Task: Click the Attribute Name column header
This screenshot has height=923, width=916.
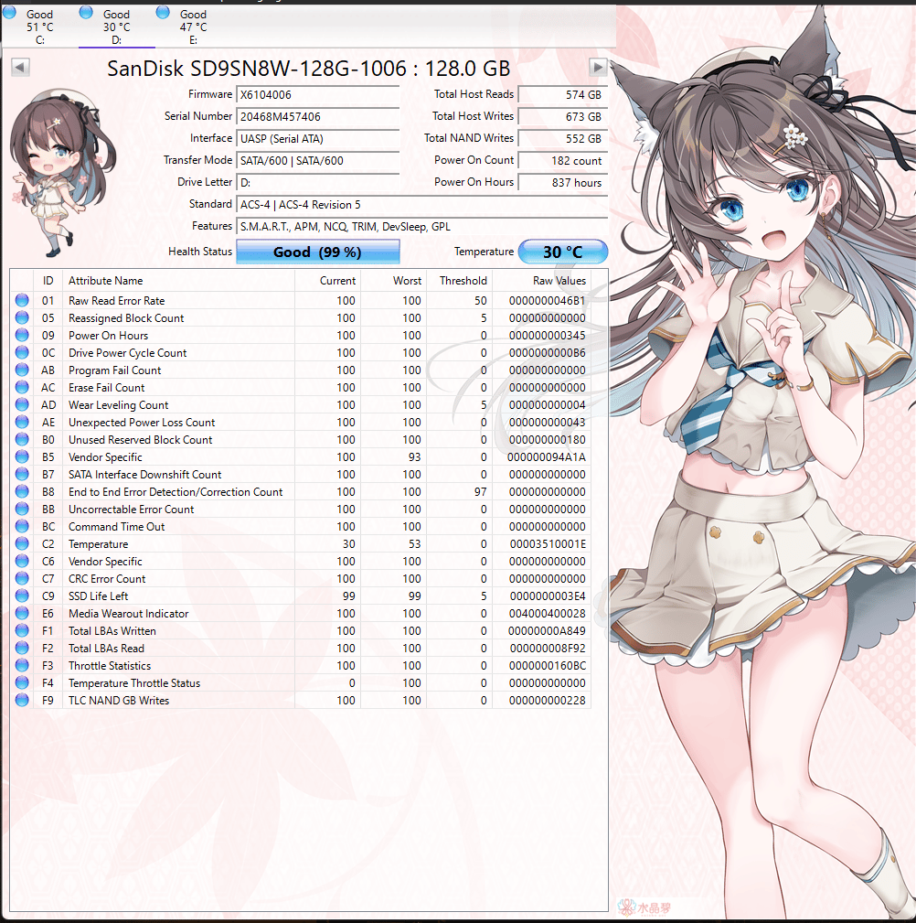Action: click(178, 281)
